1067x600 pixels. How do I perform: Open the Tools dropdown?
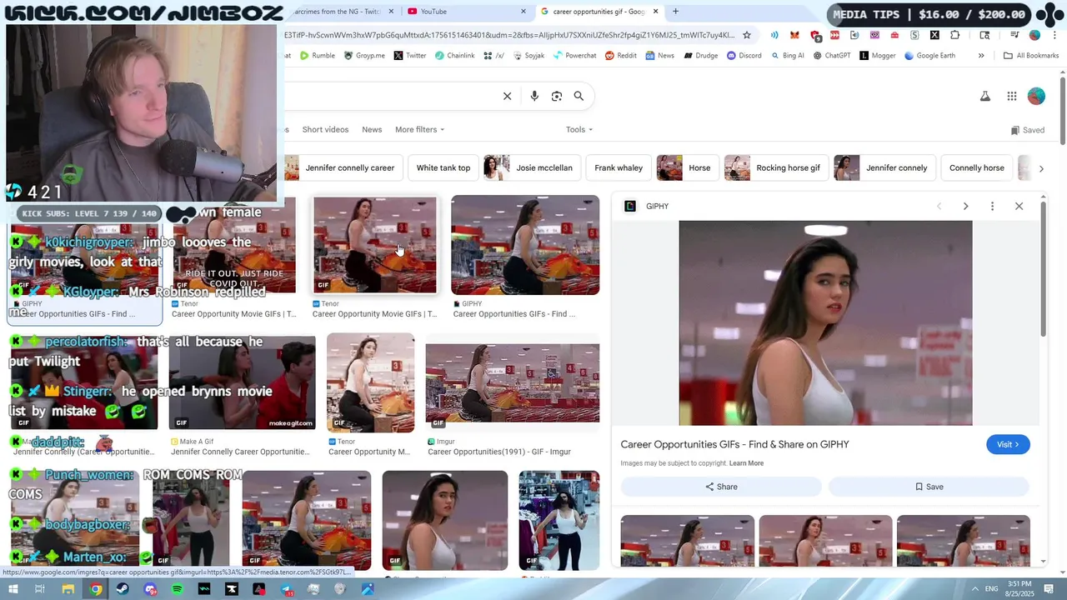[579, 130]
